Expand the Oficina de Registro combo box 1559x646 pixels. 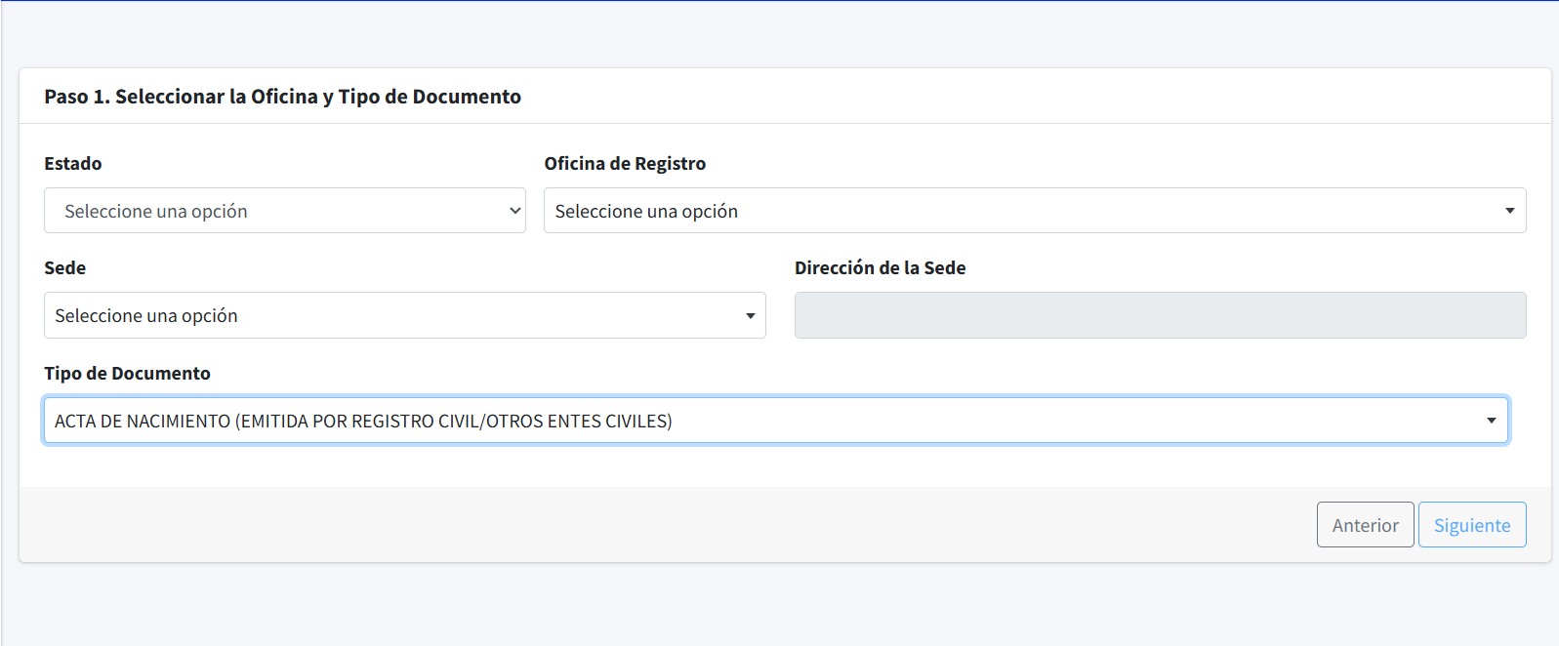pos(1034,211)
